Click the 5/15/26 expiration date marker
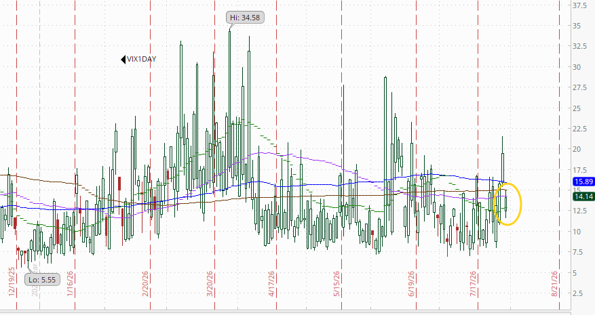This screenshot has height=315, width=595. click(337, 284)
